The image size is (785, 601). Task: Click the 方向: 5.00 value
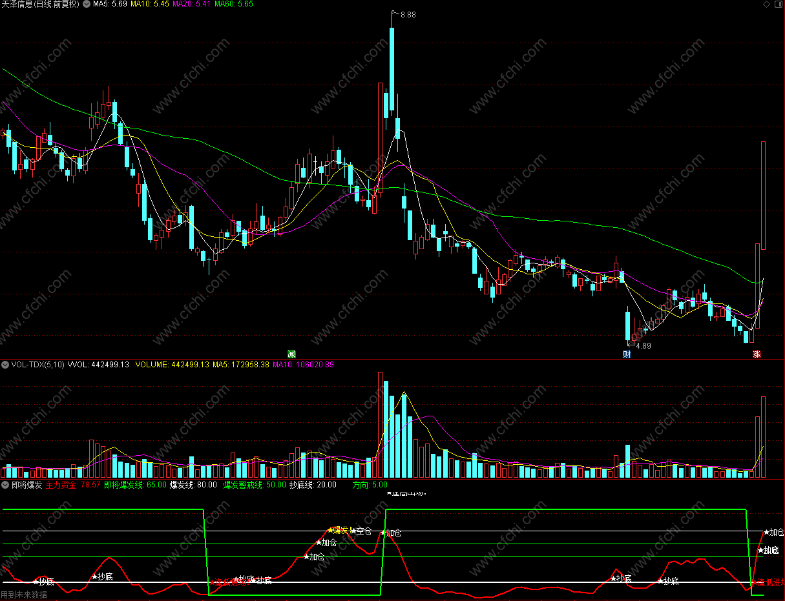point(370,485)
